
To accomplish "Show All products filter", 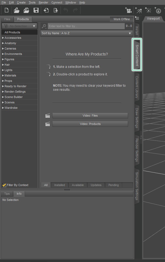I will (46, 185).
